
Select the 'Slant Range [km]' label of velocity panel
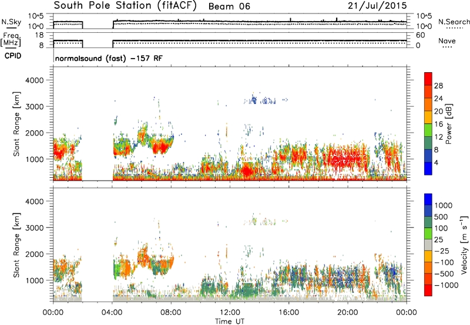[x=16, y=245]
